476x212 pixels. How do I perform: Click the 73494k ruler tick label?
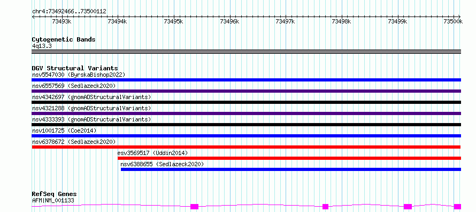tap(118, 21)
